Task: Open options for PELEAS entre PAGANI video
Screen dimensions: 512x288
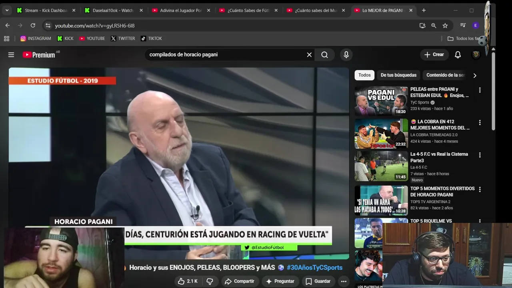Action: point(480,90)
